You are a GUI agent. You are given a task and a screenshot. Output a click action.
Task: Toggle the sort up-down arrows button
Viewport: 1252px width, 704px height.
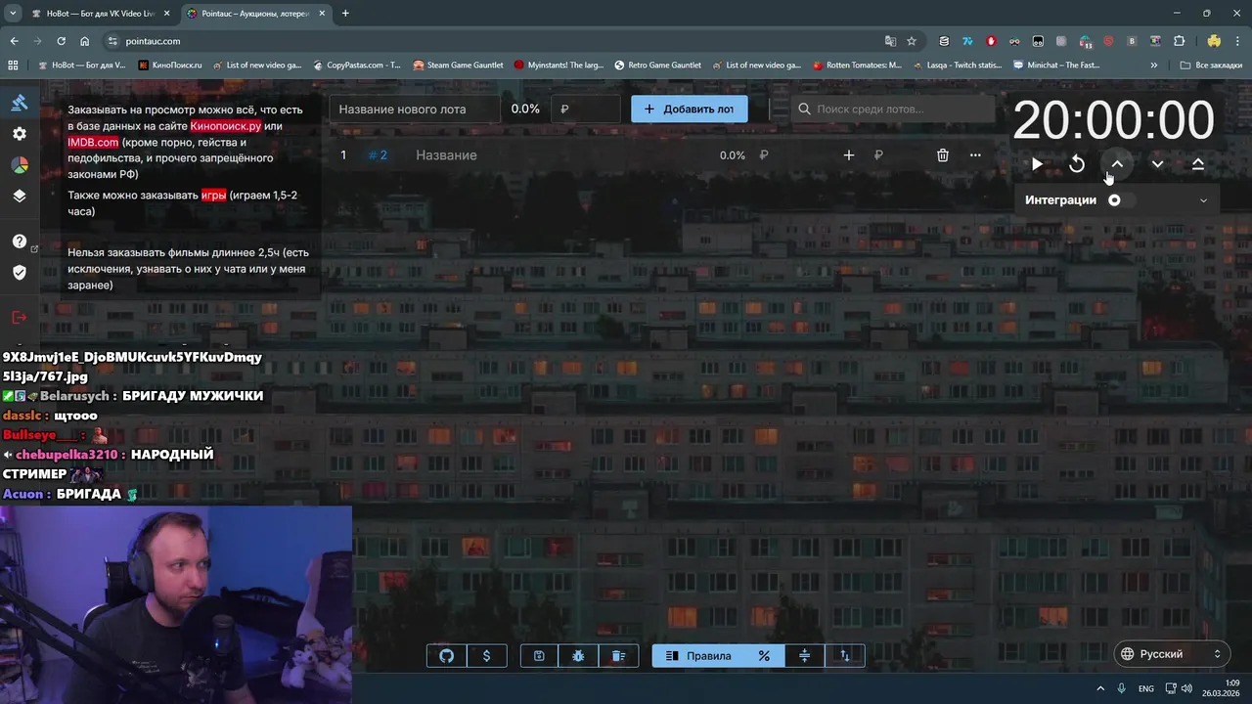pyautogui.click(x=845, y=656)
